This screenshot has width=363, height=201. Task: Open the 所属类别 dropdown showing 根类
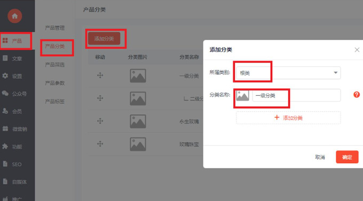point(288,73)
